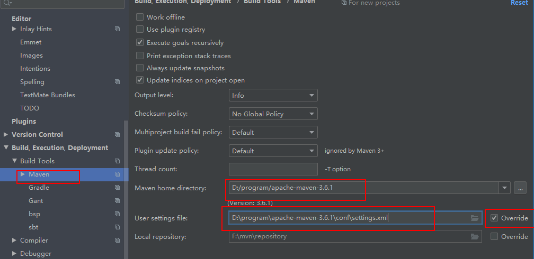Open the TextMate Bundles settings page
This screenshot has width=534, height=259.
pos(48,95)
